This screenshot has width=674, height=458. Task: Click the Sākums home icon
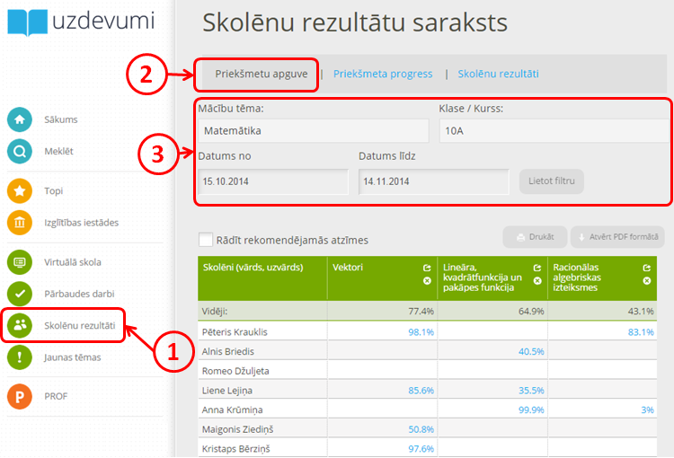pyautogui.click(x=20, y=119)
